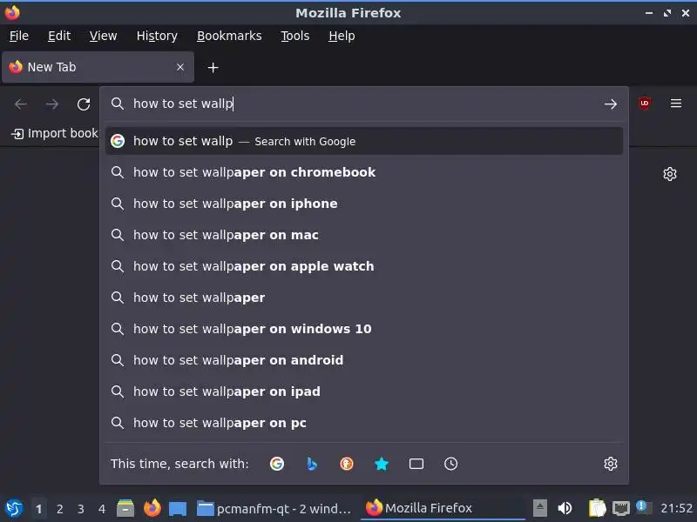Click the show desktop taskbar icon
The height and width of the screenshot is (522, 697).
point(178,508)
